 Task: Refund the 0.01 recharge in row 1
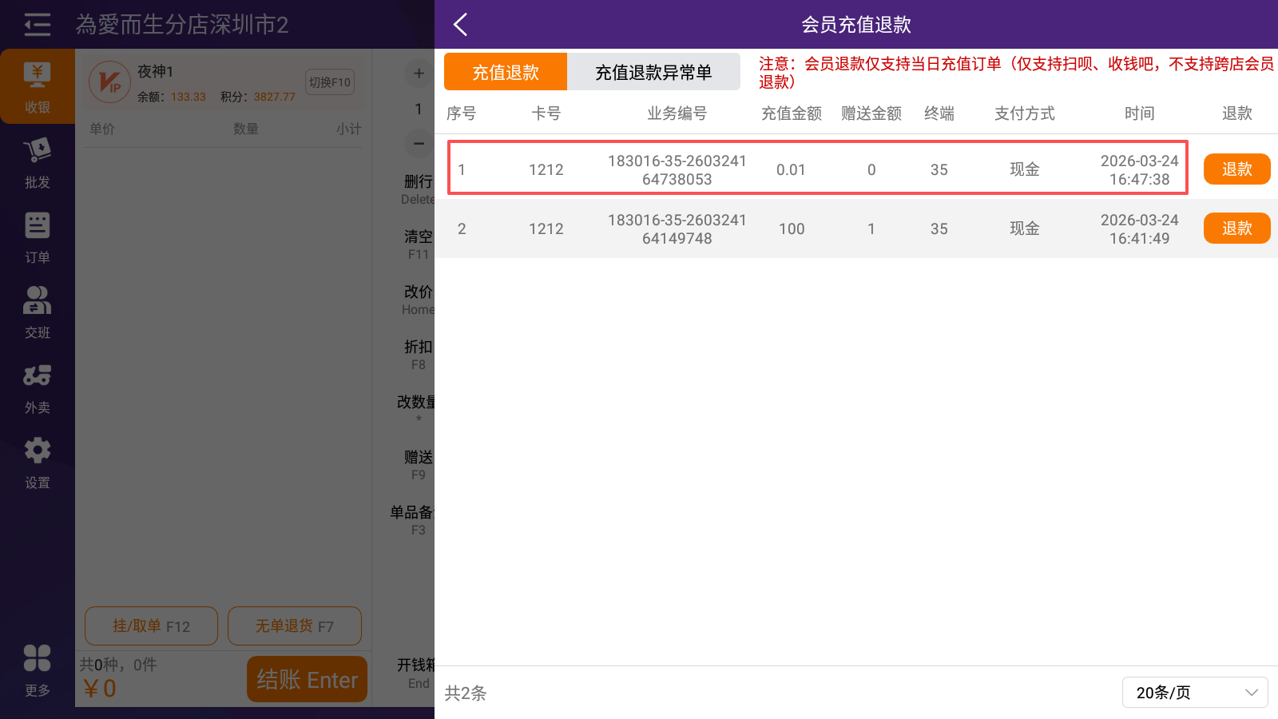(x=1236, y=169)
